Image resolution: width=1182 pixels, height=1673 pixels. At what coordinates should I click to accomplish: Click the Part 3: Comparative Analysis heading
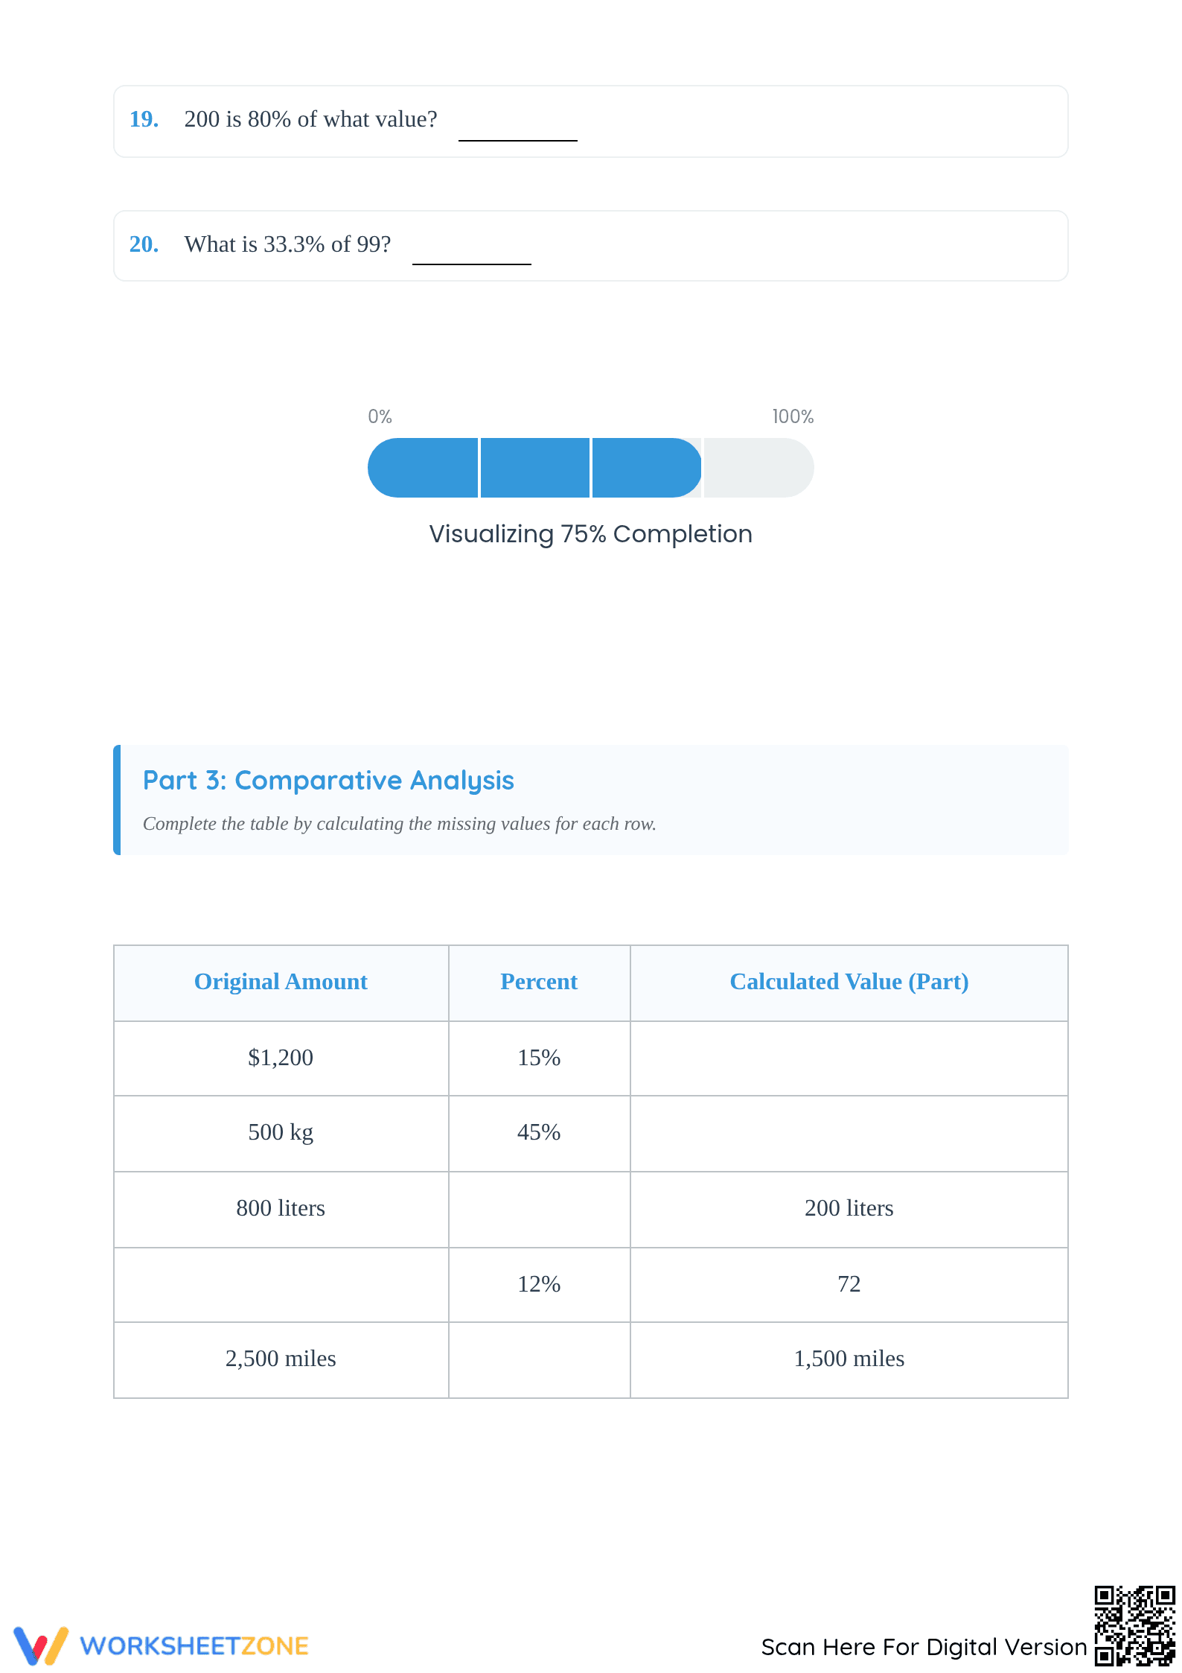[328, 780]
